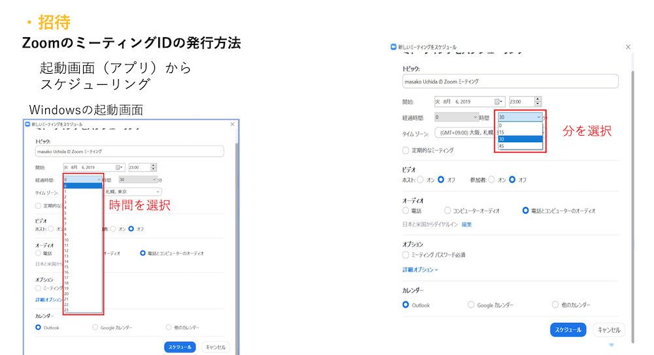Viewport: 654px width, 355px height.
Task: Open the minutes dropdown showing 30 in left dialog
Action: (137, 179)
